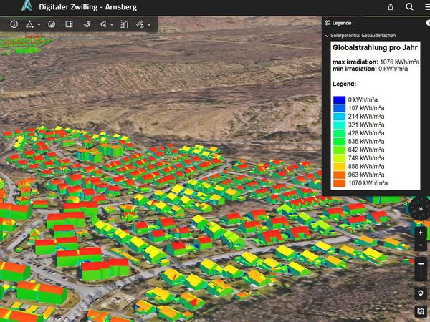The height and width of the screenshot is (322, 430).
Task: Start the pedestrian walk mode tool
Action: [87, 24]
